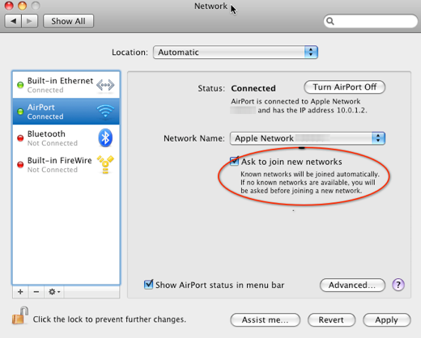Uncheck Ask to join new networks

pos(234,161)
